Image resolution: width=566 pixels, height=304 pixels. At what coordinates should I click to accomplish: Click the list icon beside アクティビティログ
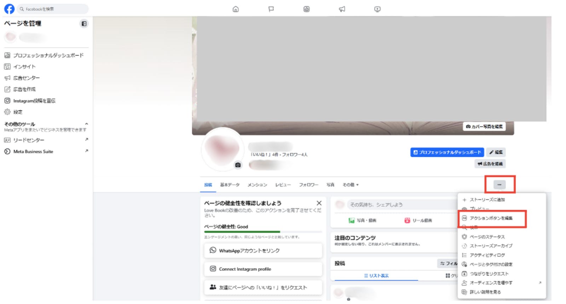[x=464, y=255]
